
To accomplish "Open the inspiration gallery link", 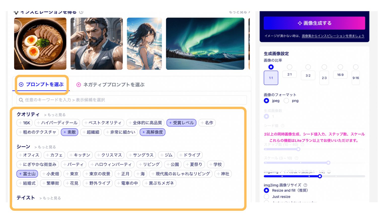I will coord(333,36).
